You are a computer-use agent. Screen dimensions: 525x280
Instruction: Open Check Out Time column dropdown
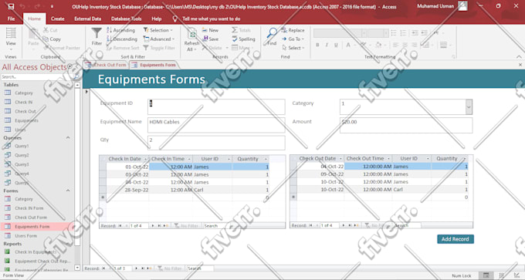(x=388, y=159)
